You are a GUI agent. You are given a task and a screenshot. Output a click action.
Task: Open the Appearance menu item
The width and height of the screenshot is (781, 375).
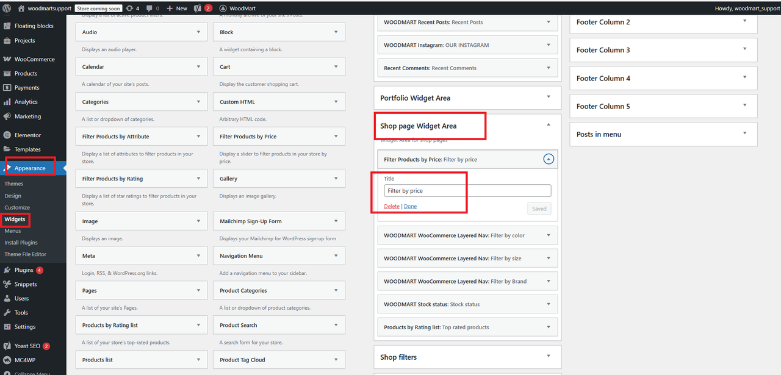click(x=30, y=168)
